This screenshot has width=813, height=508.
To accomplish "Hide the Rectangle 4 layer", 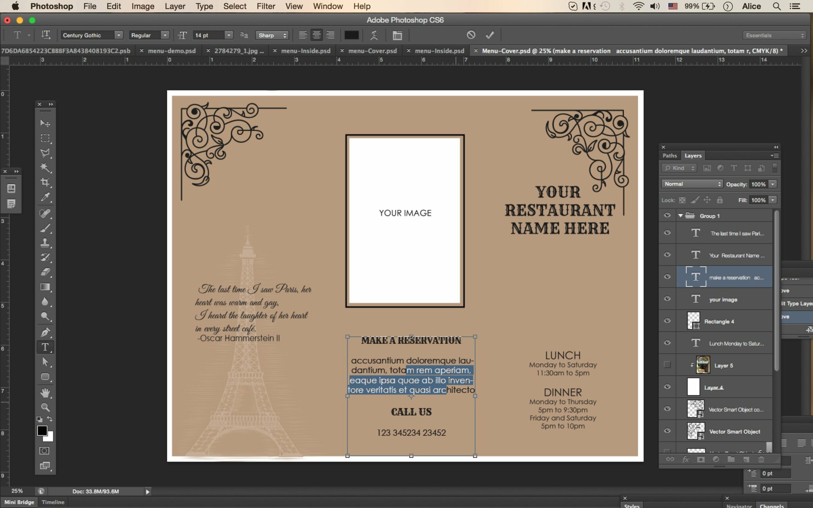I will click(667, 321).
